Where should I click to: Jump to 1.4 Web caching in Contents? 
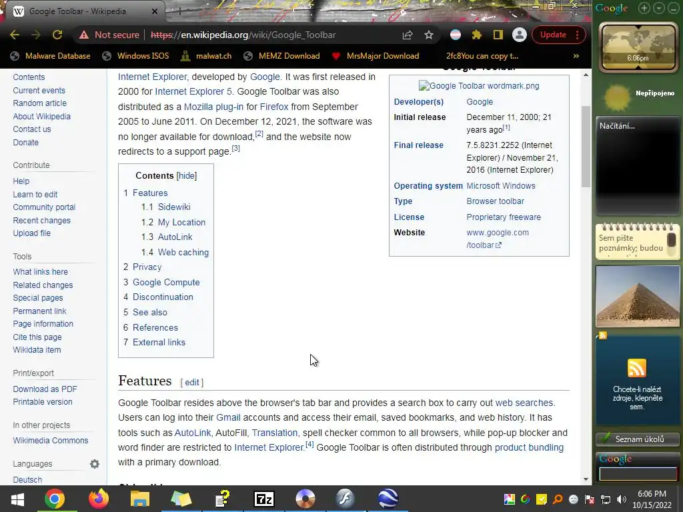(x=183, y=252)
